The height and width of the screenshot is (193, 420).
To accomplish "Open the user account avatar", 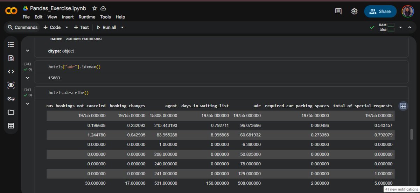I will coord(408,11).
